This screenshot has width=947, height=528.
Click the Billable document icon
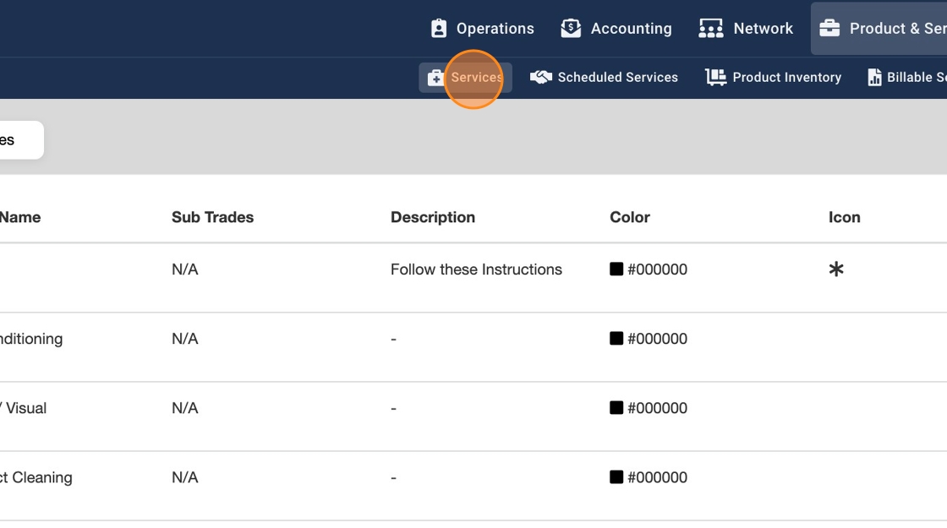point(874,78)
